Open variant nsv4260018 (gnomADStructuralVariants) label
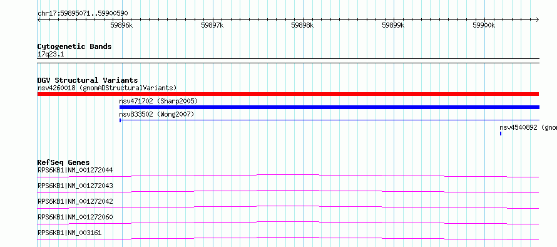 point(107,88)
